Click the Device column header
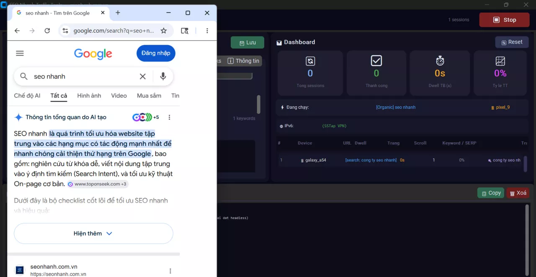 (x=305, y=143)
